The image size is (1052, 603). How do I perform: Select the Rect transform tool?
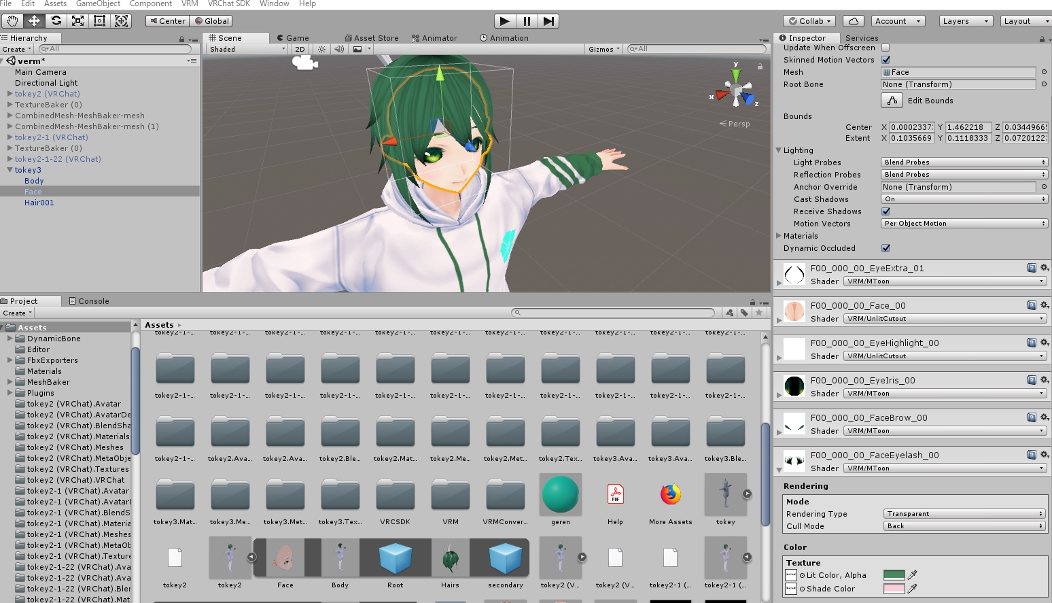click(x=99, y=21)
